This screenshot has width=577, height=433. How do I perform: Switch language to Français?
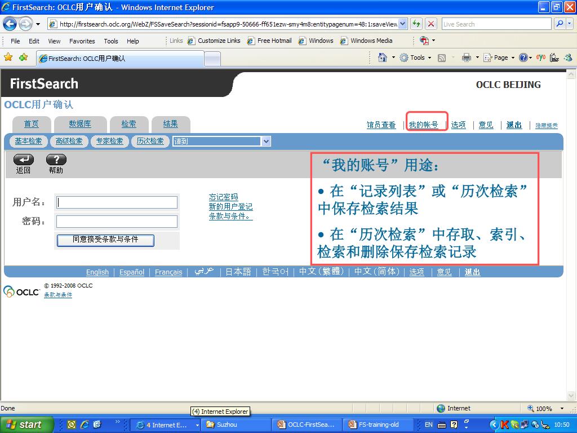tap(168, 272)
